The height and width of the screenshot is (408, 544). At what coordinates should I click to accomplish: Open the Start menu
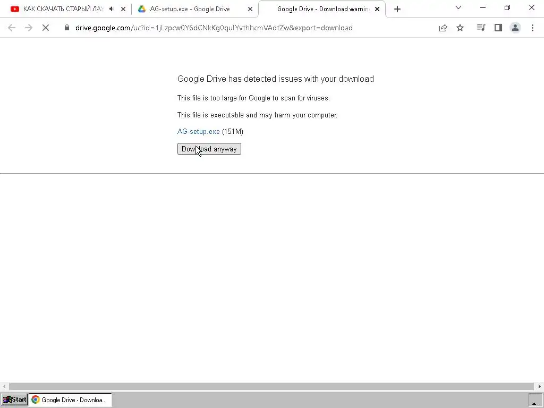coord(14,399)
